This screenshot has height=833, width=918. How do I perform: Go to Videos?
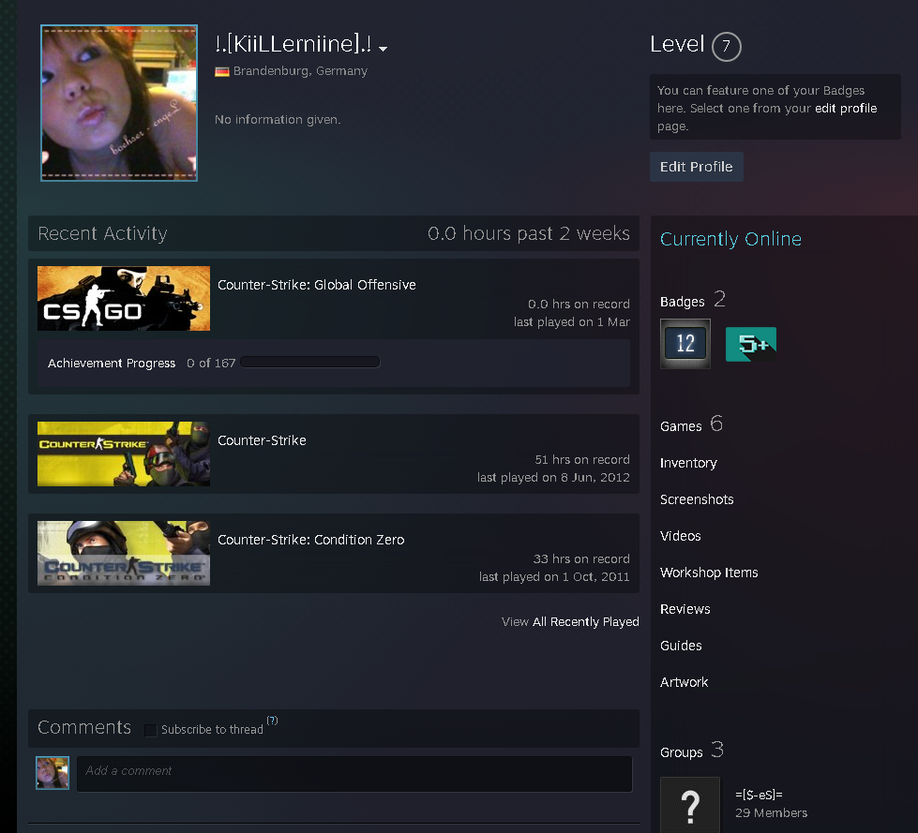pos(681,536)
